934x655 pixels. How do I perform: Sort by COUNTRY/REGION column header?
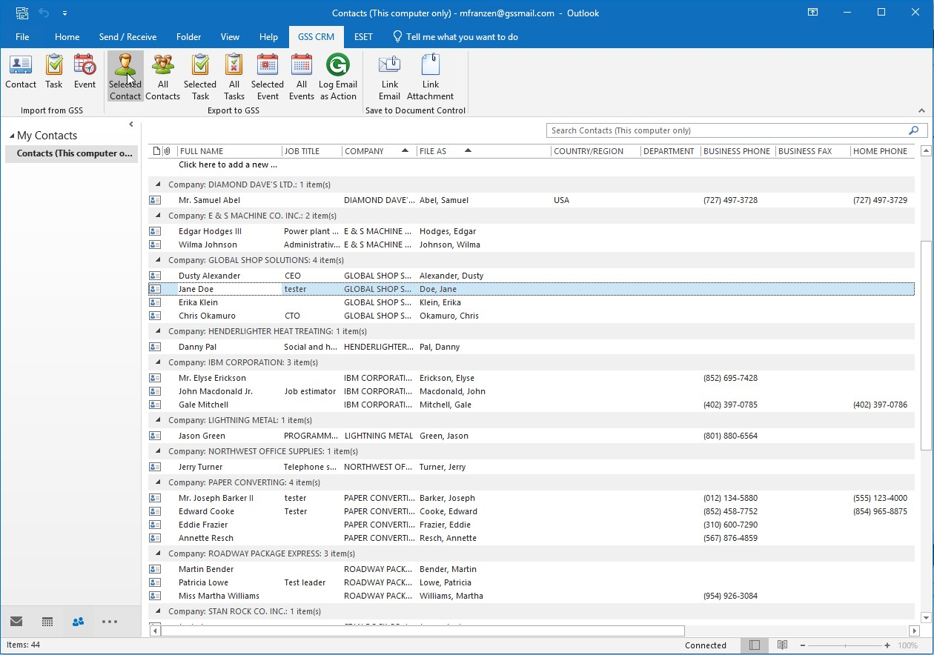596,151
